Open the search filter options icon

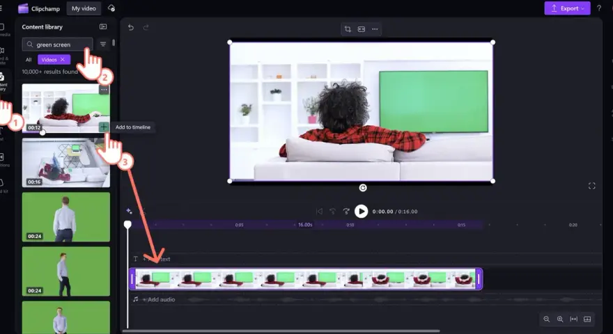pyautogui.click(x=103, y=44)
